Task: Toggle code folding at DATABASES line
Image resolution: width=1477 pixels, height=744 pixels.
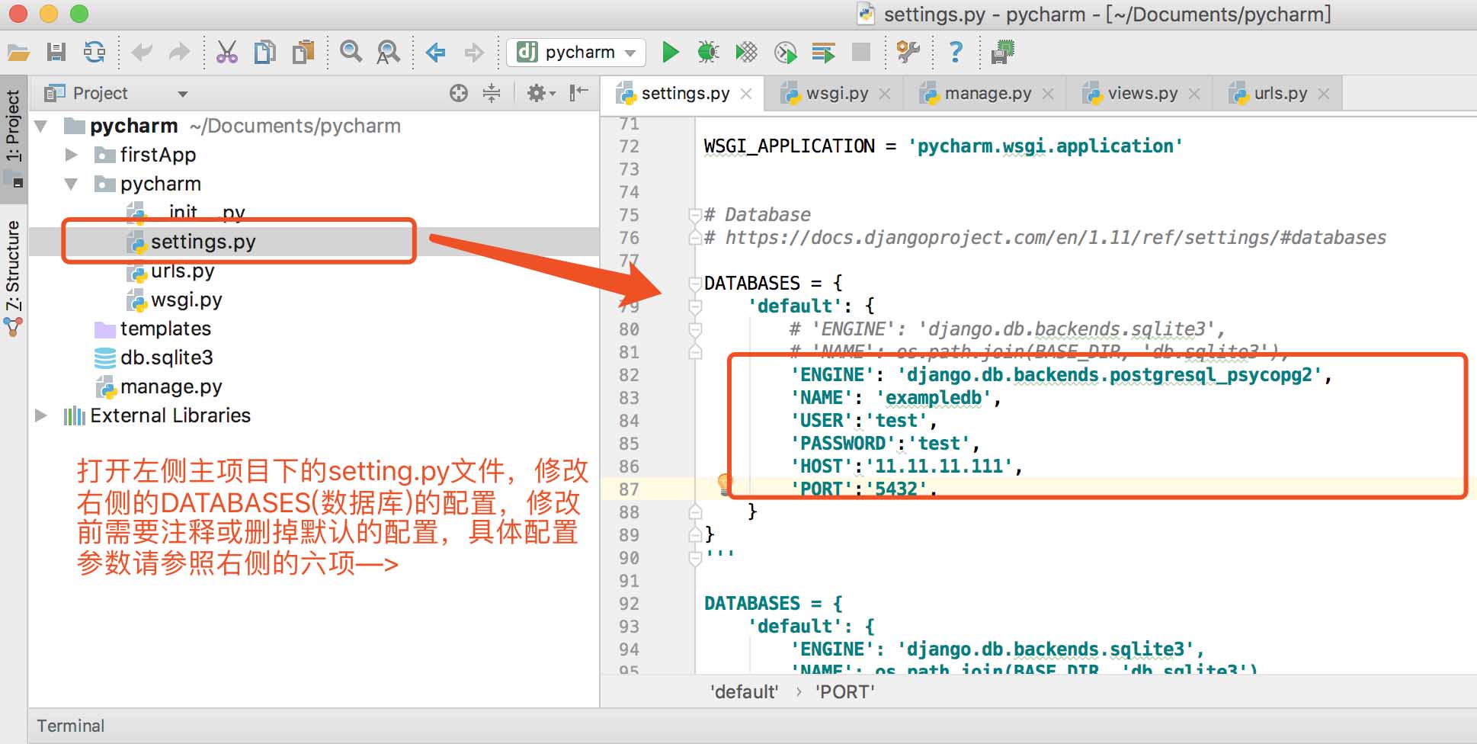Action: (694, 284)
